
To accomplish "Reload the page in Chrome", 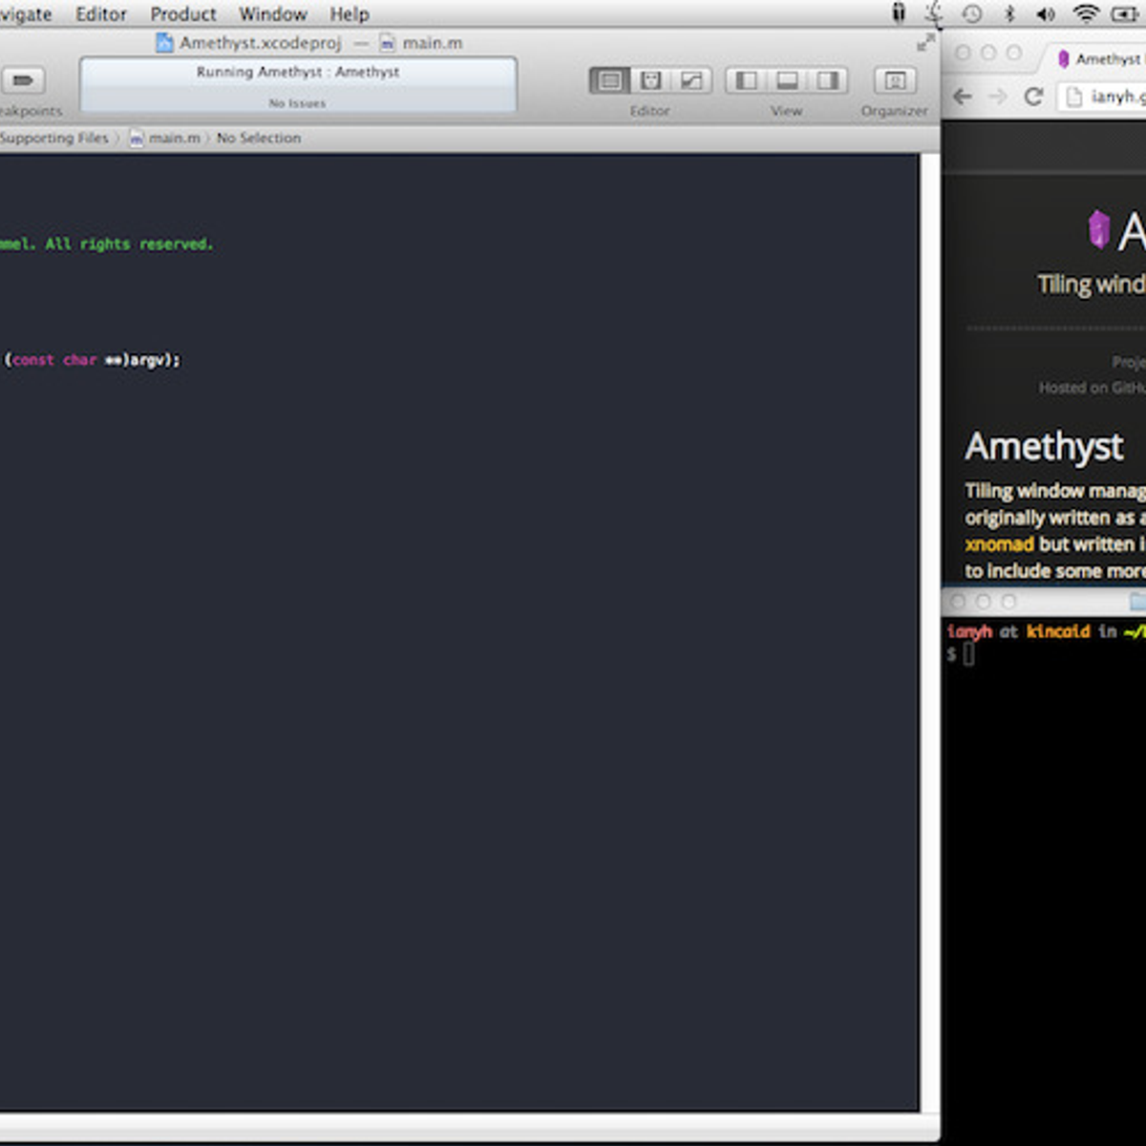I will click(x=1033, y=96).
